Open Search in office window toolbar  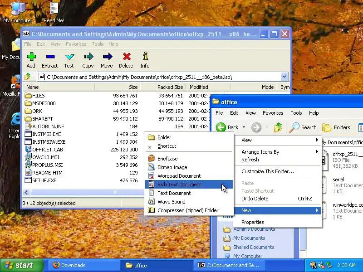tap(303, 127)
